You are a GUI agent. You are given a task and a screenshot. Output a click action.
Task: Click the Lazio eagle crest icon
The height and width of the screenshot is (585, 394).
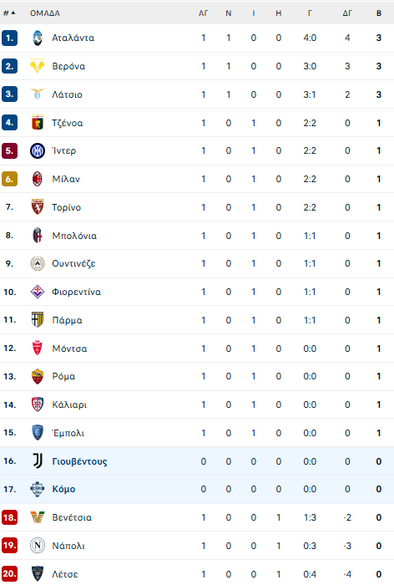(38, 94)
